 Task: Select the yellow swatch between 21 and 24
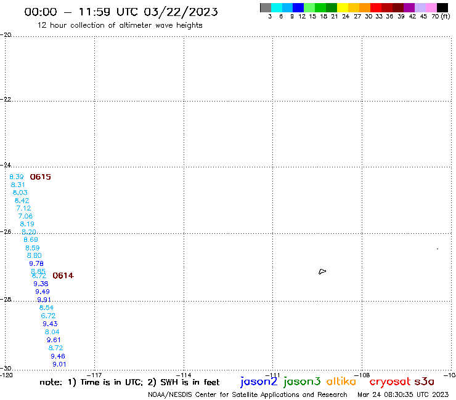click(343, 7)
